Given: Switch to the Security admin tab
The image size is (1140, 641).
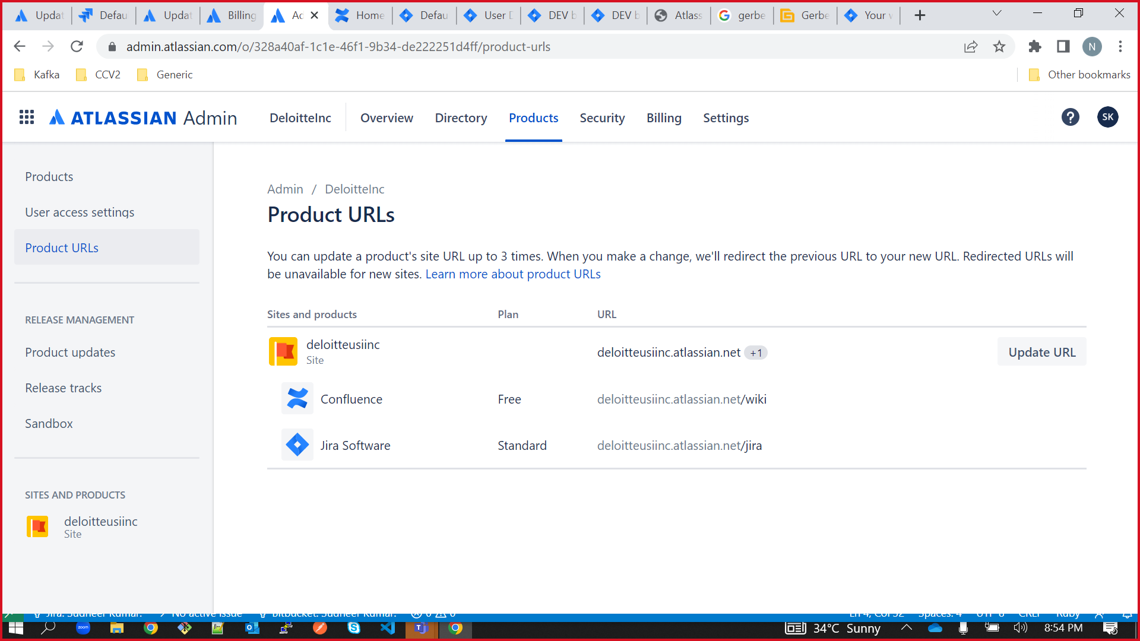Looking at the screenshot, I should tap(602, 118).
